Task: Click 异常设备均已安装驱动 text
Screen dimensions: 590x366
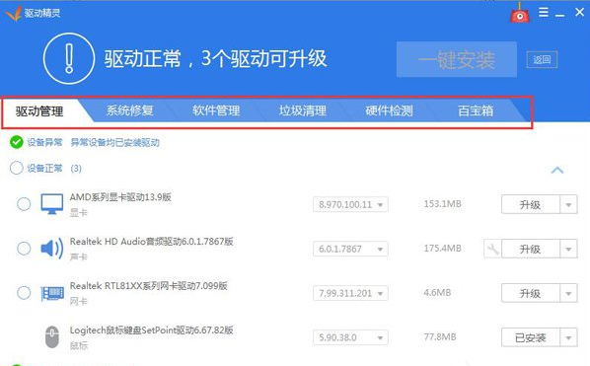Action: pos(115,143)
